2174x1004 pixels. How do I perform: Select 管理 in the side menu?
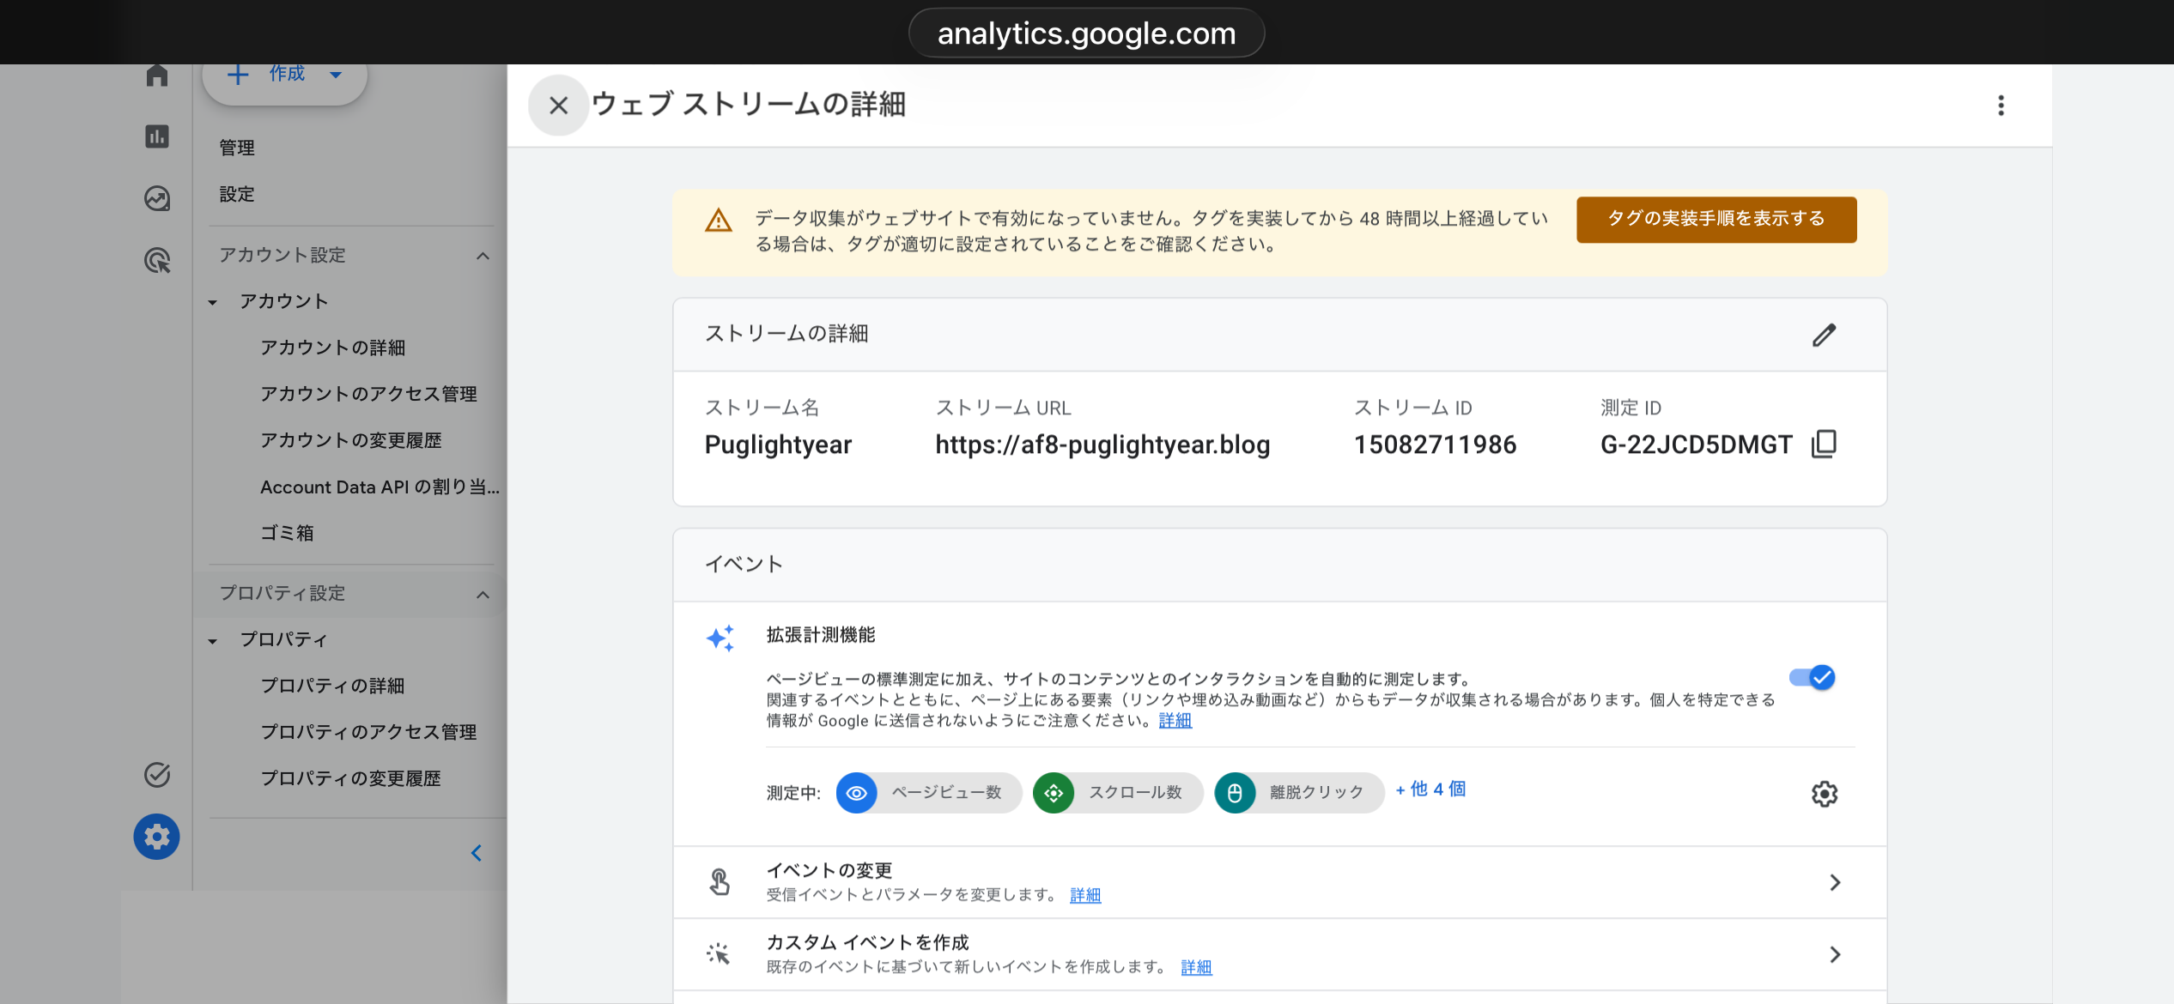point(237,148)
